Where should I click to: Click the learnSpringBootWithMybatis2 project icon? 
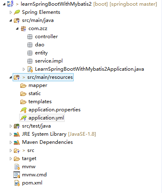pos(11,4)
